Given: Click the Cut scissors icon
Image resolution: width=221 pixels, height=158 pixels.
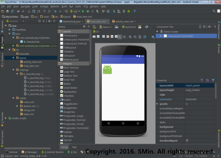Looking at the screenshot, I should click(x=29, y=11).
